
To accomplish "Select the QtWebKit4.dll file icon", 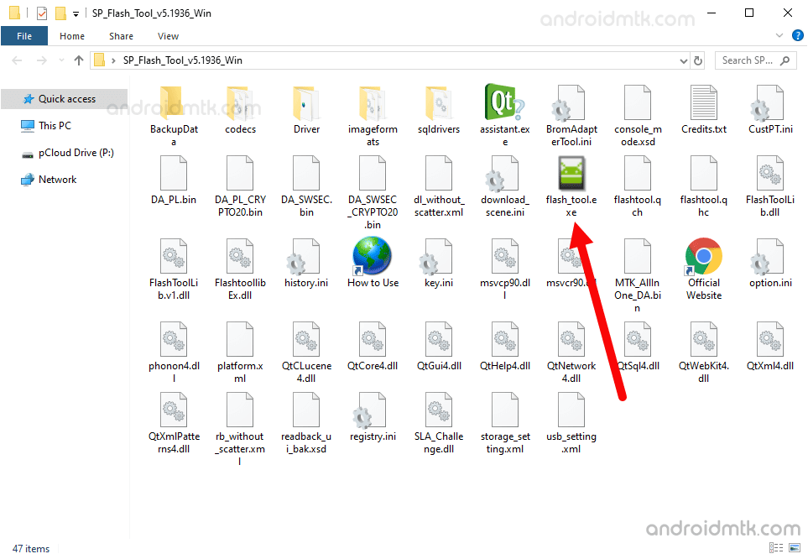I will pos(704,339).
